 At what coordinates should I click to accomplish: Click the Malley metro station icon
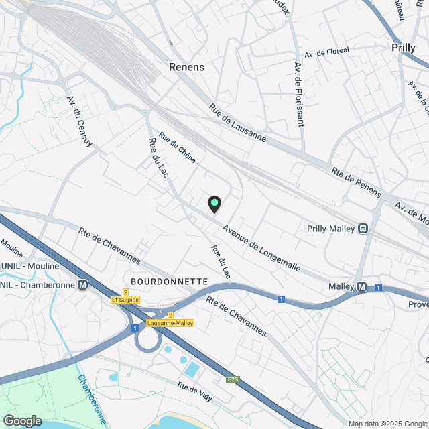pyautogui.click(x=362, y=287)
